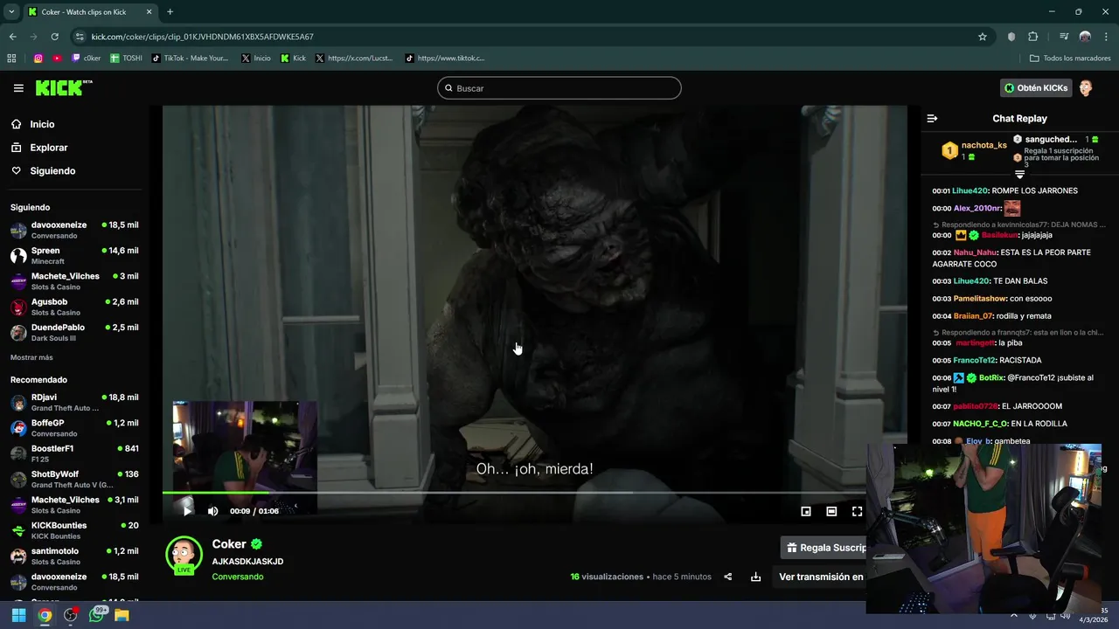
Task: Go back with the browser back arrow
Action: click(12, 37)
